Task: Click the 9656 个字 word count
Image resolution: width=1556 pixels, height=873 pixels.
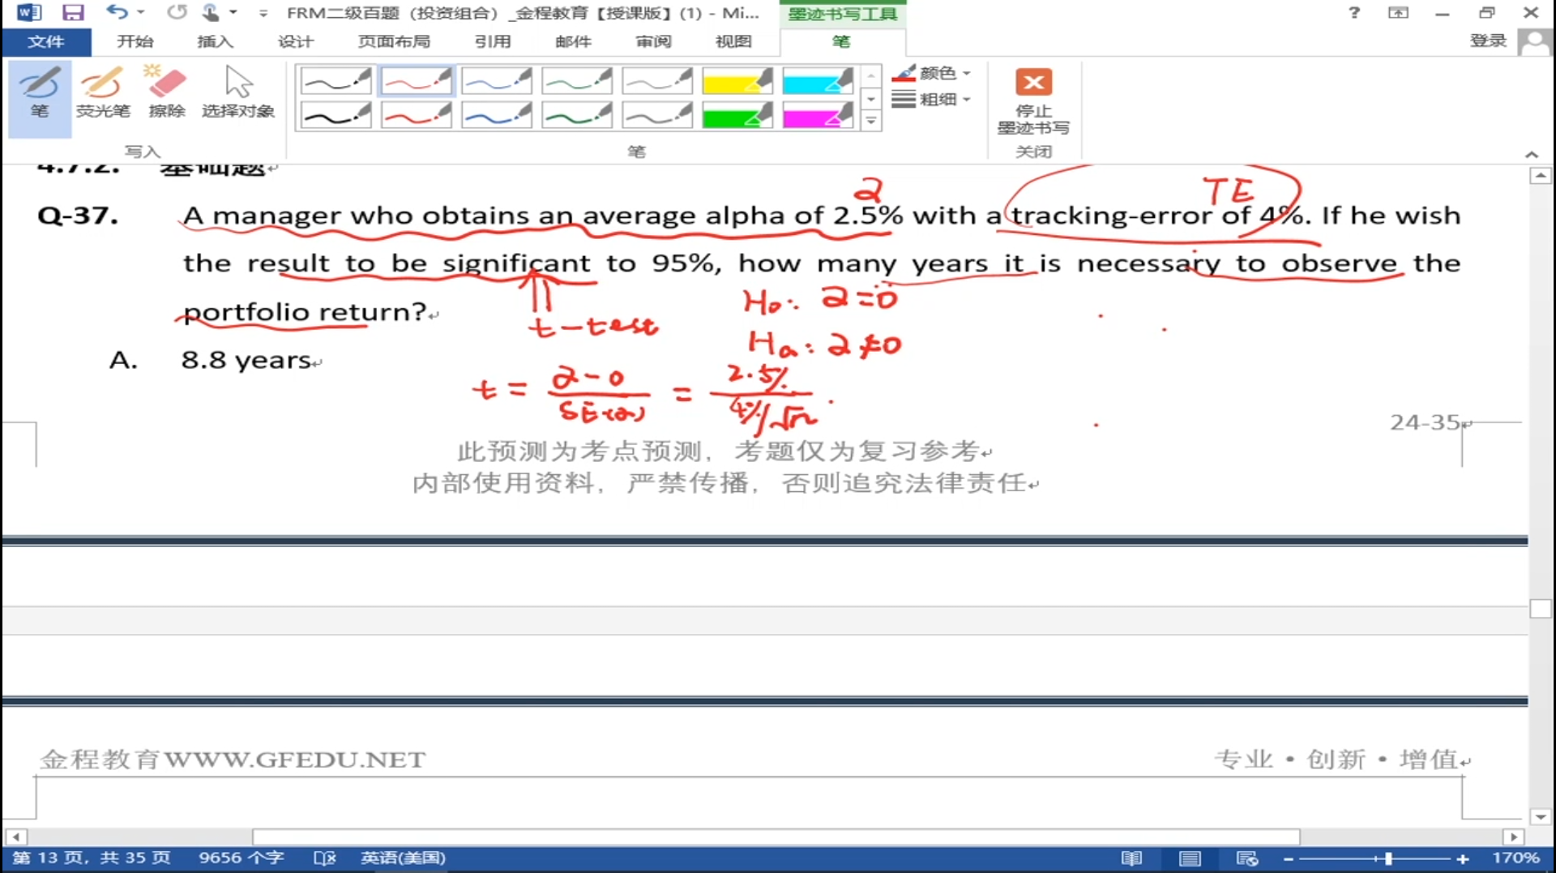Action: click(241, 858)
